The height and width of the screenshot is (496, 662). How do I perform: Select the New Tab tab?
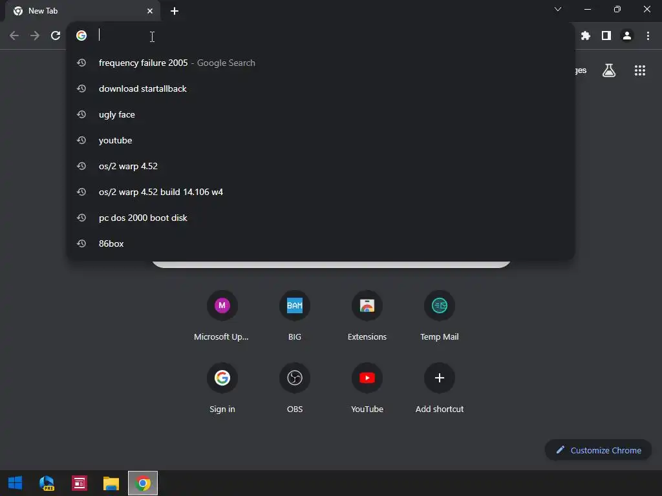[83, 11]
